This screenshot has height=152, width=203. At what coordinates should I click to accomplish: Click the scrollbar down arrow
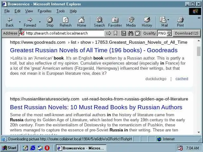[x=199, y=132]
